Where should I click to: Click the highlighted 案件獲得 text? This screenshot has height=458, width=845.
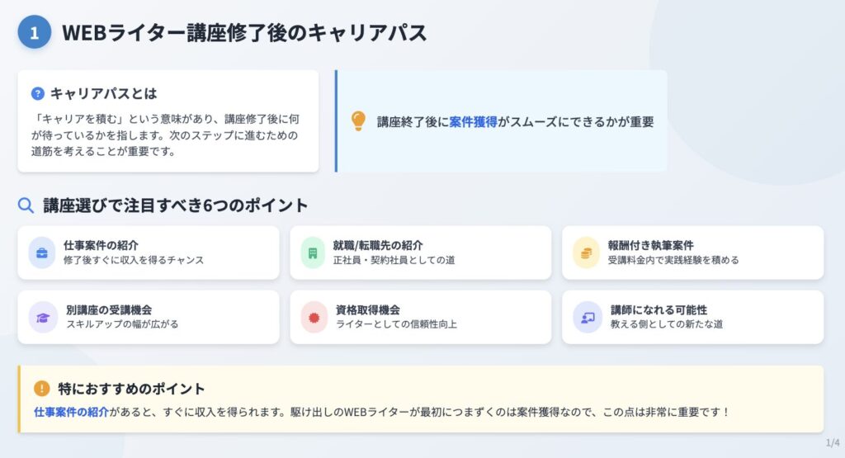tap(473, 122)
